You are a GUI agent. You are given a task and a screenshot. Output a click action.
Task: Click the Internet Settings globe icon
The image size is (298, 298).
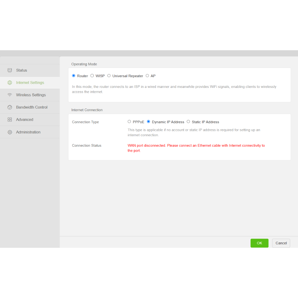coord(10,83)
